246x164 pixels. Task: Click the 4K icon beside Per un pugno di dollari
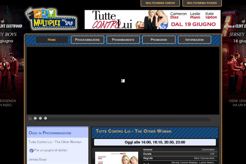(32, 150)
